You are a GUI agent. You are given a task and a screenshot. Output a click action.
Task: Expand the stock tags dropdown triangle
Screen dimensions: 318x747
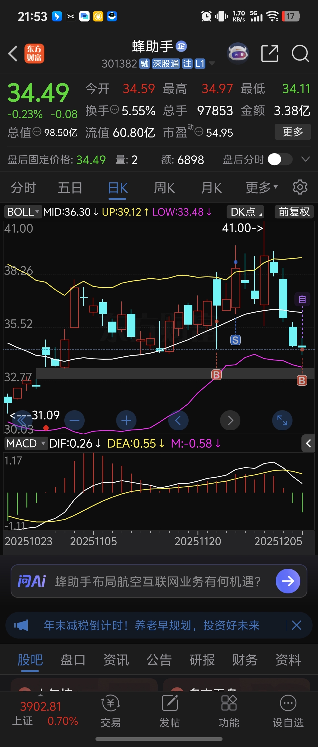[x=212, y=64]
